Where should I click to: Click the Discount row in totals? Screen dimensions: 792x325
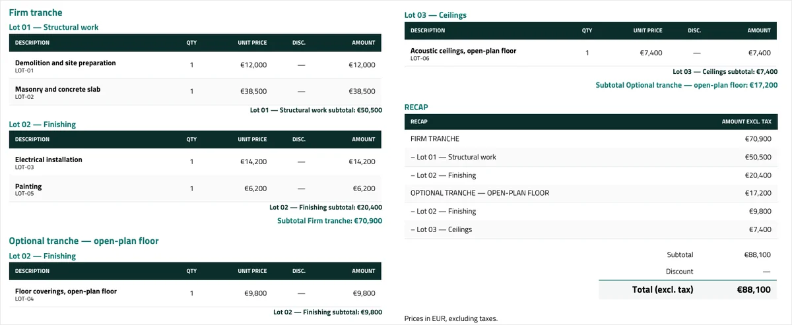point(688,272)
